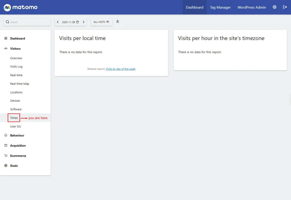Expand the Behaviour menu section
The image size is (291, 200).
(x=17, y=136)
